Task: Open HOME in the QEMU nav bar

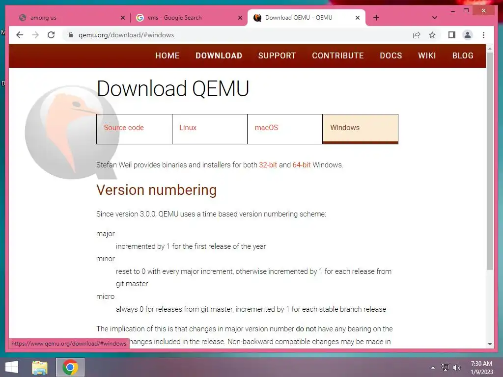Action: [x=167, y=55]
